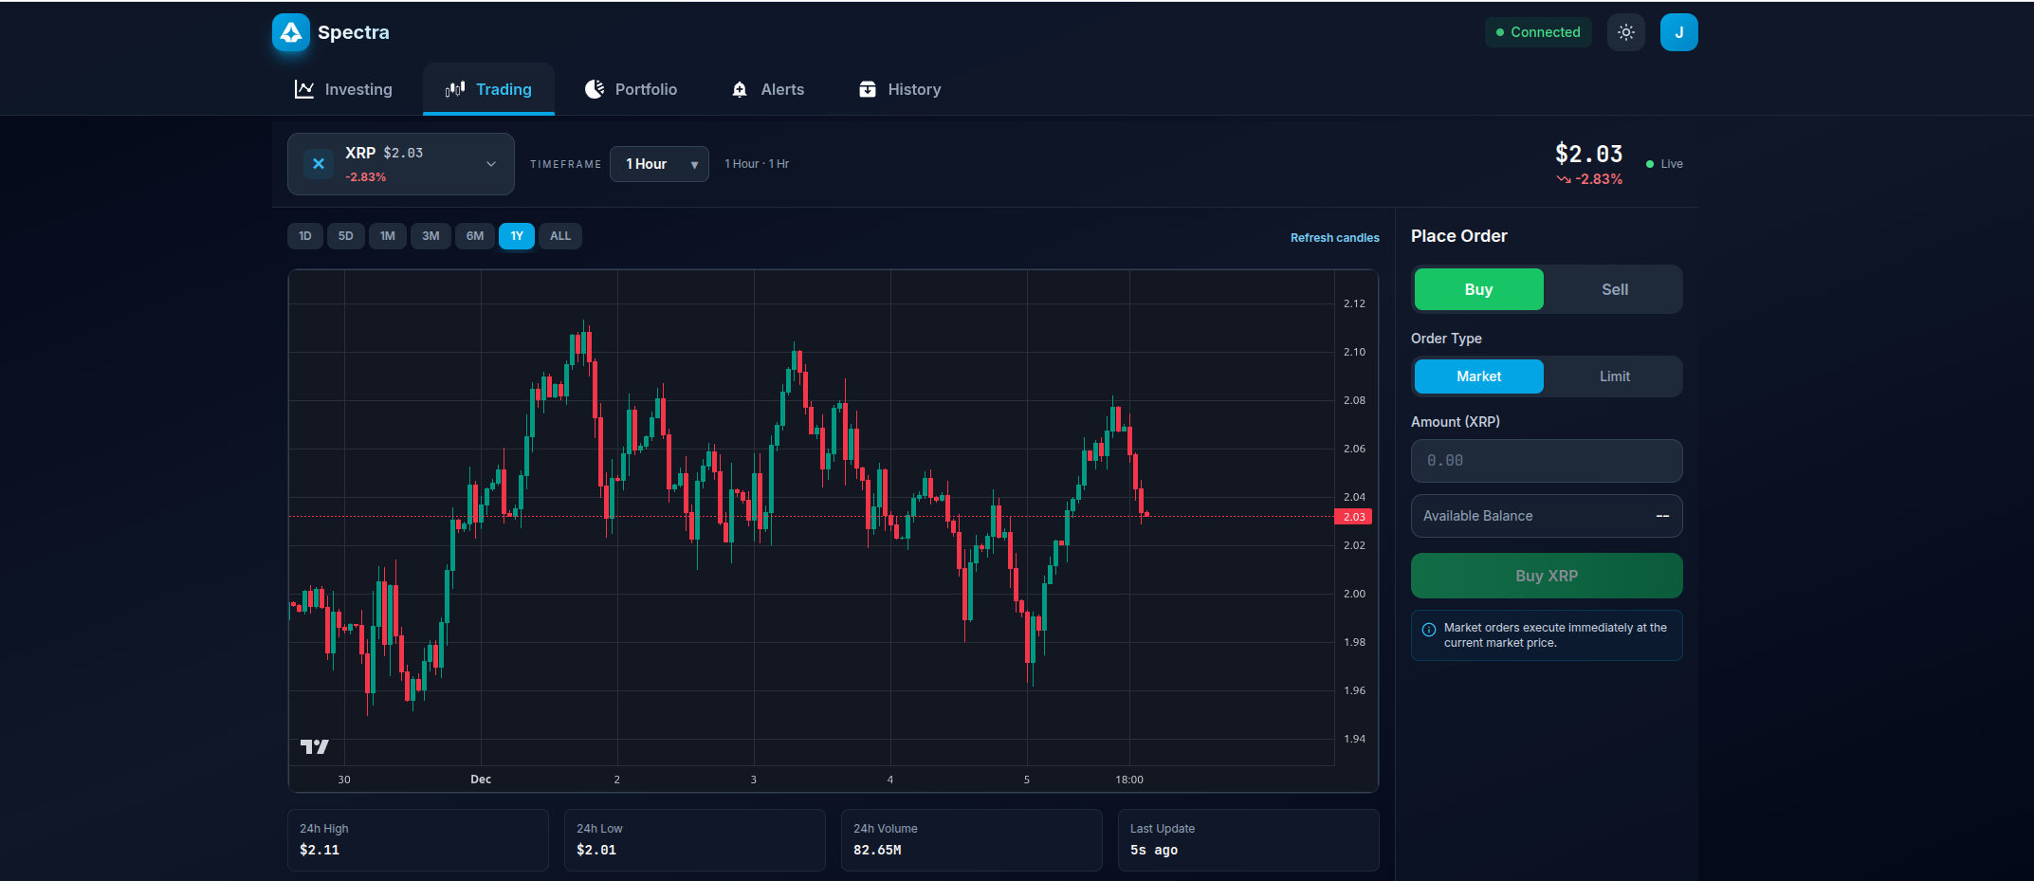Click the downward trend arrow beside -2.83%
2034x881 pixels.
pyautogui.click(x=1564, y=179)
